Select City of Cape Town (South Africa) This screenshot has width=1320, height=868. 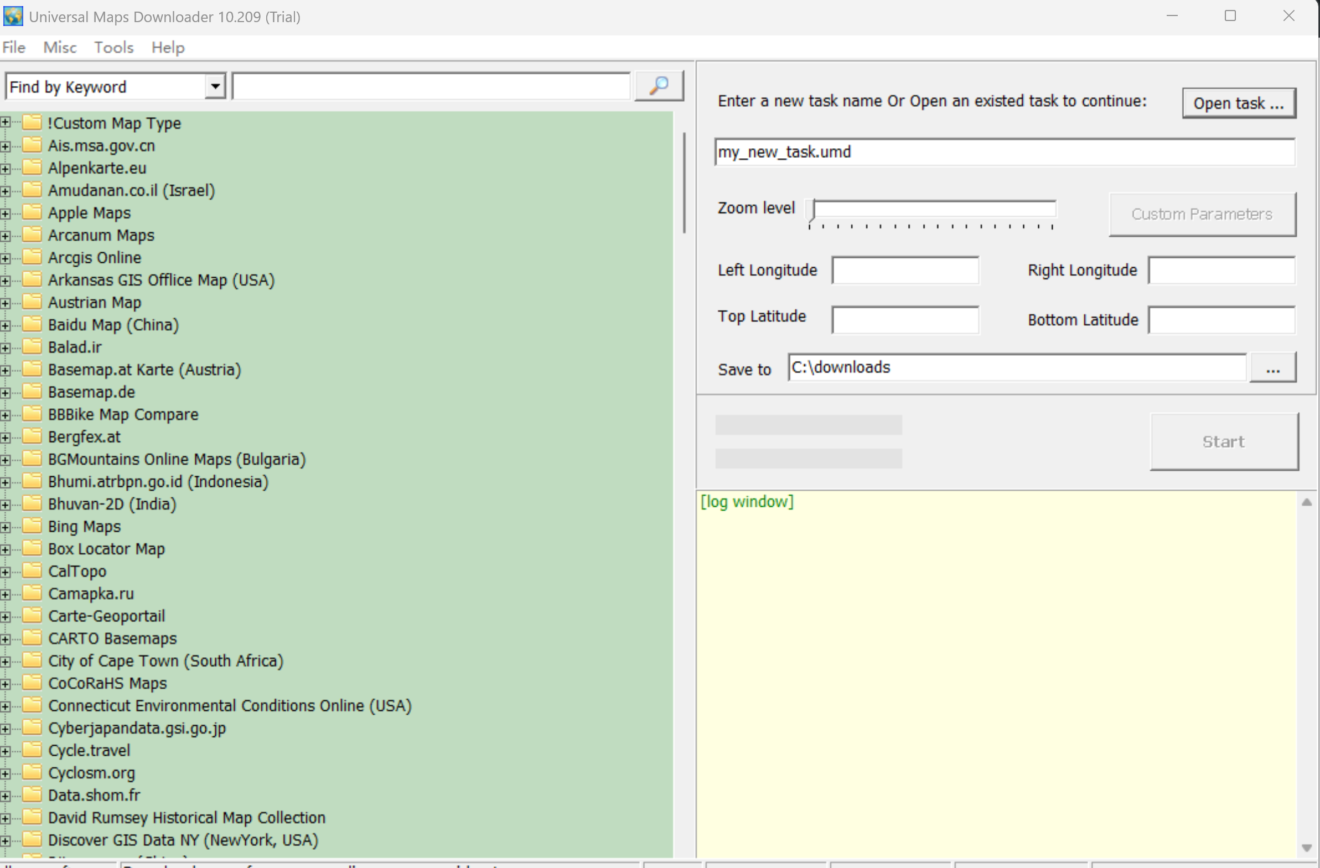(165, 661)
